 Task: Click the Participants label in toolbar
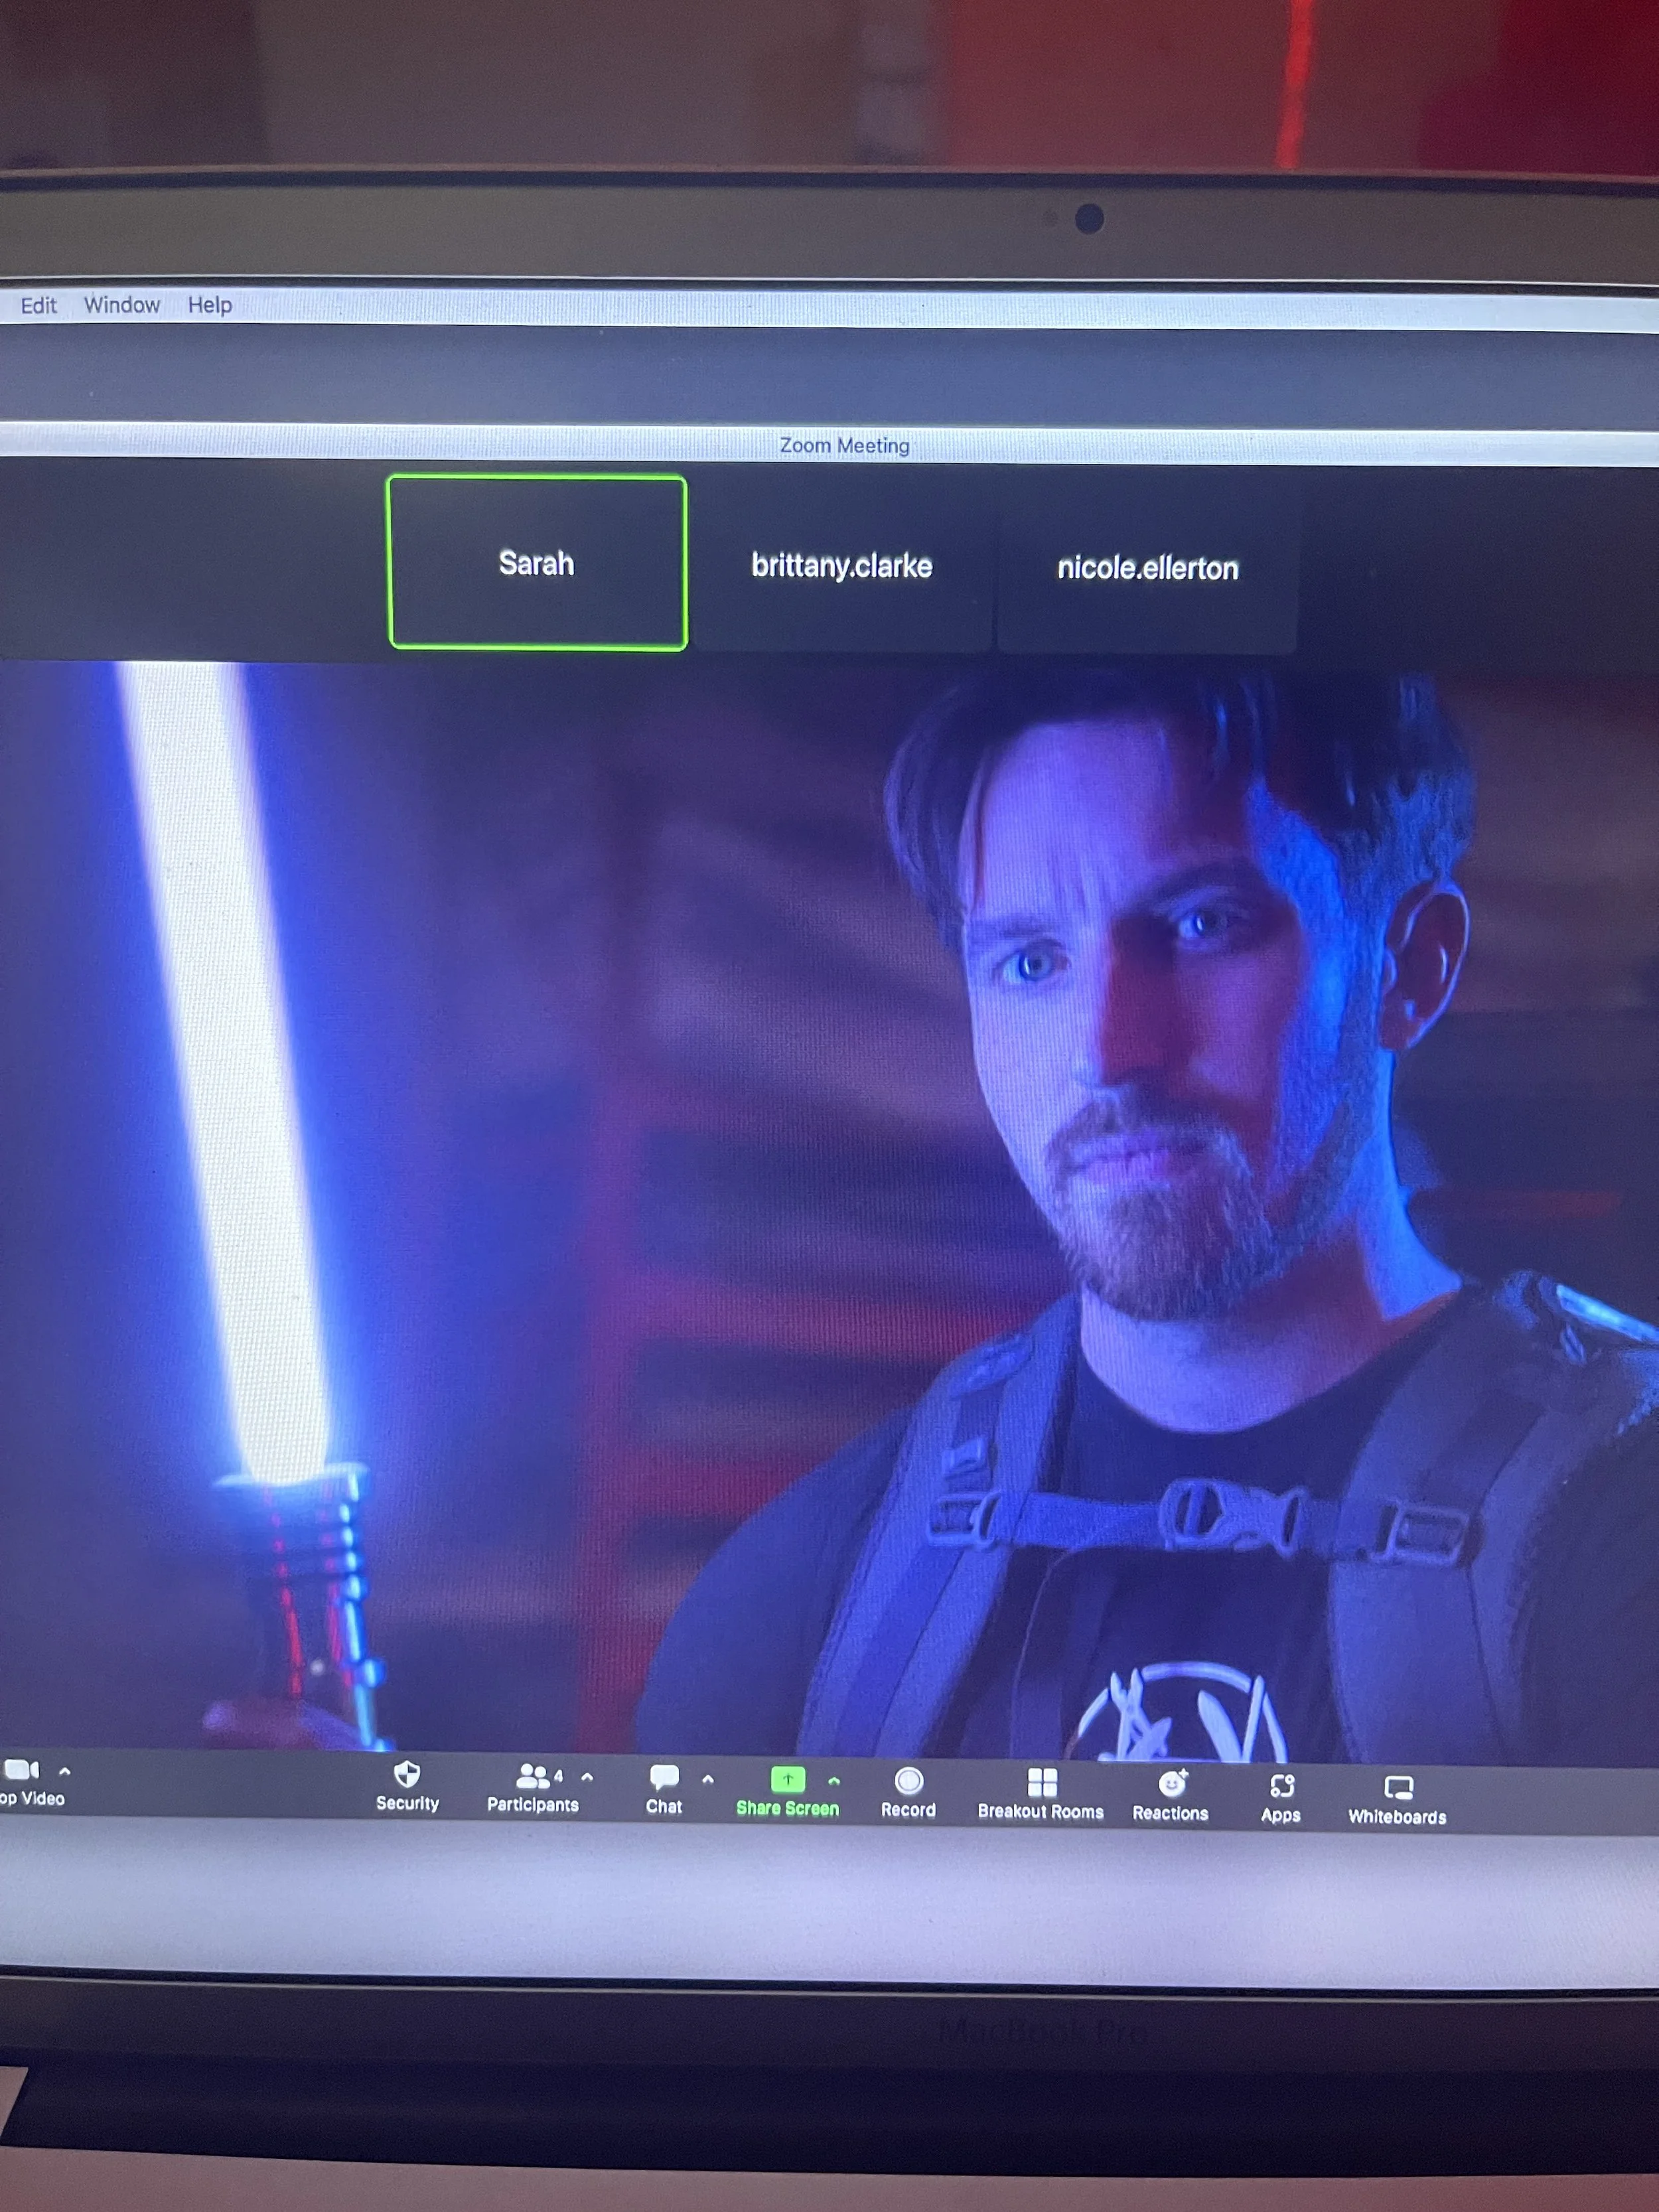pyautogui.click(x=533, y=1805)
